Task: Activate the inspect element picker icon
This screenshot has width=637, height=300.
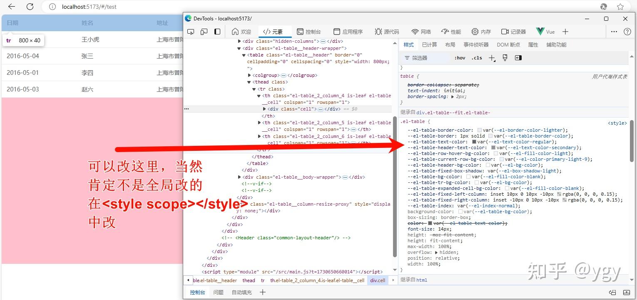Action: 191,32
